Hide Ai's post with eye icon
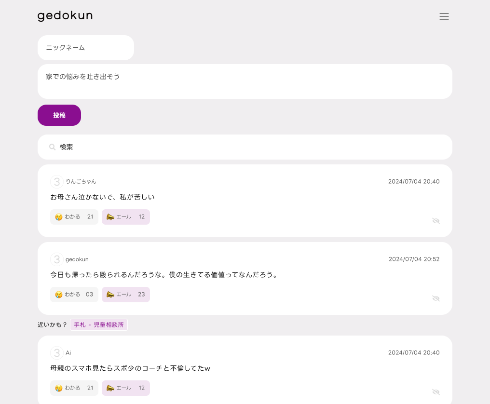The width and height of the screenshot is (490, 404). pos(436,392)
